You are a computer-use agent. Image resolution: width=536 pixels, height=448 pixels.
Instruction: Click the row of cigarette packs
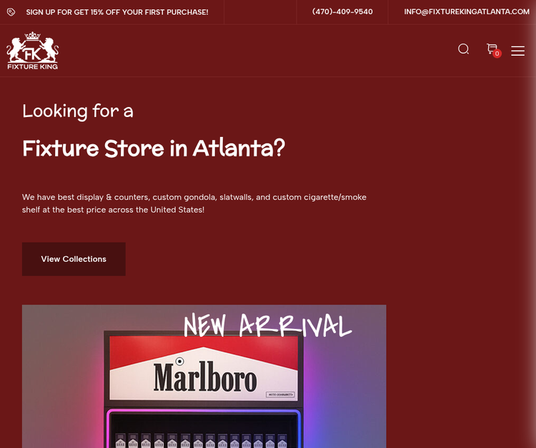(x=202, y=440)
